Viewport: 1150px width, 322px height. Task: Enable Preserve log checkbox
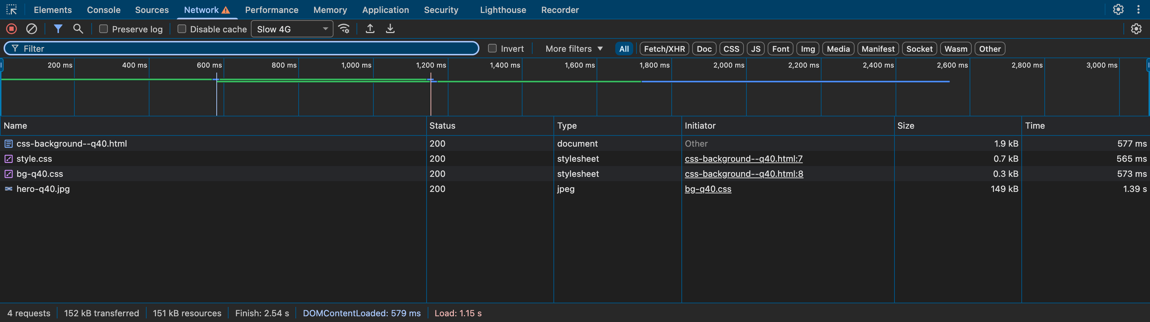click(103, 29)
